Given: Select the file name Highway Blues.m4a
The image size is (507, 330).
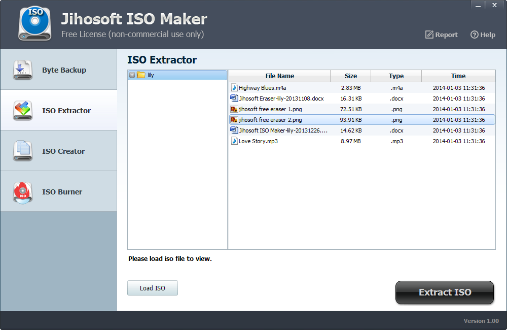Looking at the screenshot, I should (x=262, y=88).
